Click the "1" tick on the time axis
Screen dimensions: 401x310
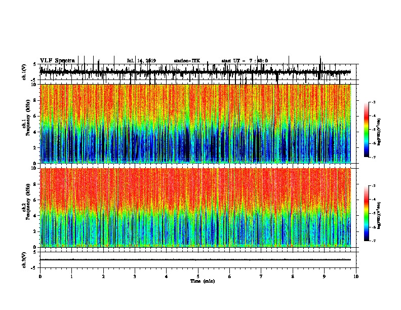tap(72, 277)
